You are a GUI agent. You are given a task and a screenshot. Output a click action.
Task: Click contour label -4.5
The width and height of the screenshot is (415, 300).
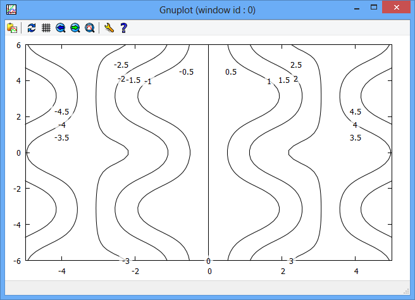61,112
